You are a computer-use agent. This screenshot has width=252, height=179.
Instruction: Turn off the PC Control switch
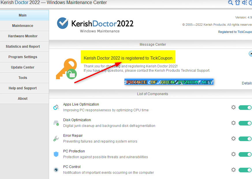tap(245, 170)
